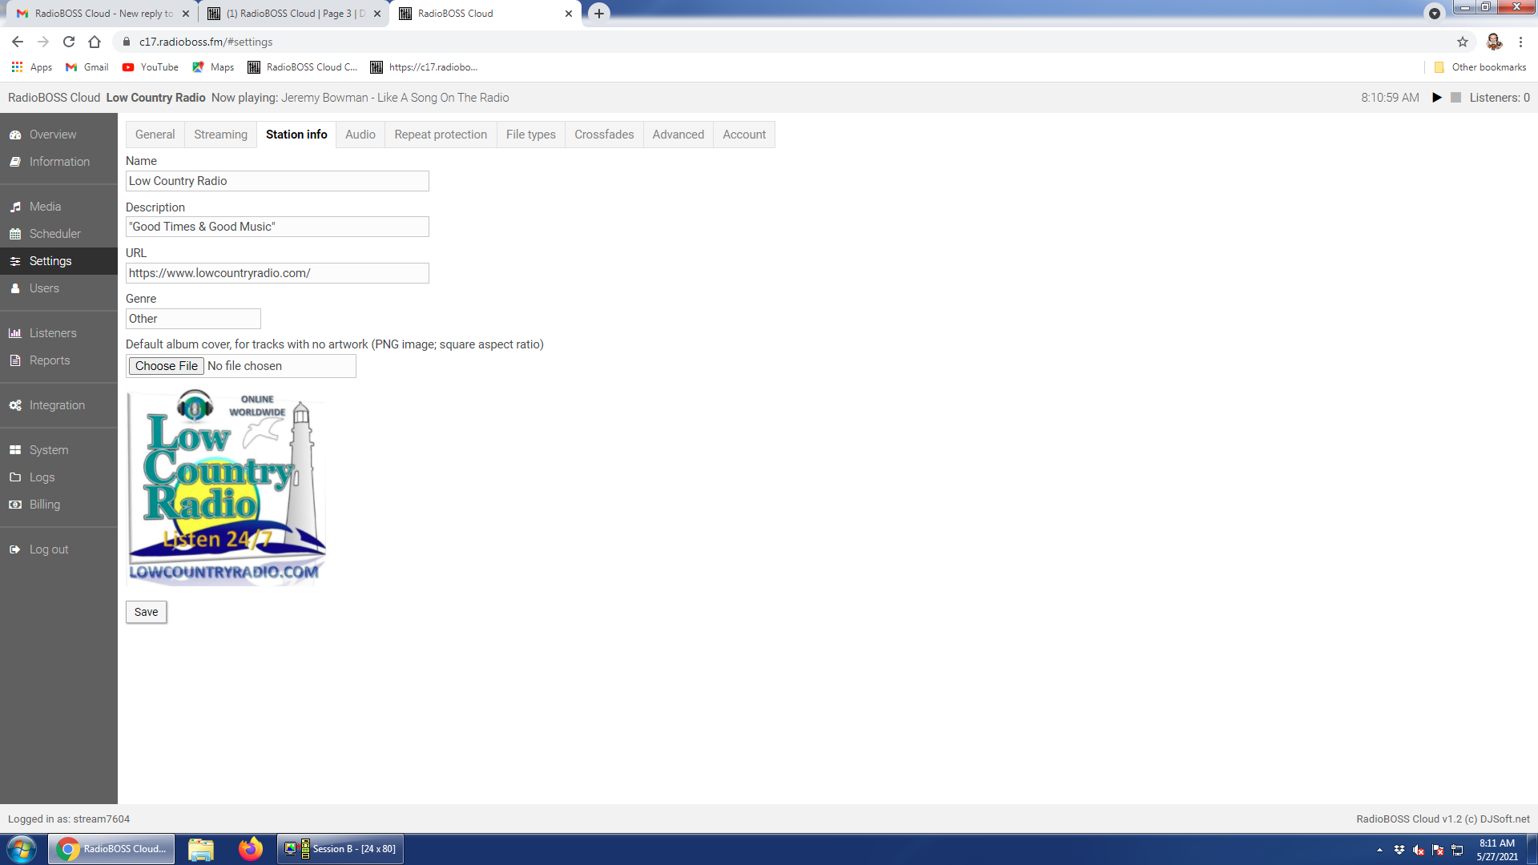Open the YouTube bookmark
Viewport: 1538px width, 865px height.
pyautogui.click(x=151, y=67)
